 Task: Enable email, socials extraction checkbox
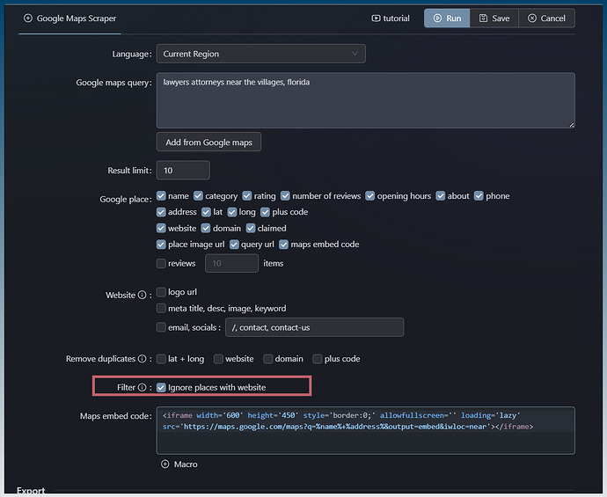[x=161, y=327]
